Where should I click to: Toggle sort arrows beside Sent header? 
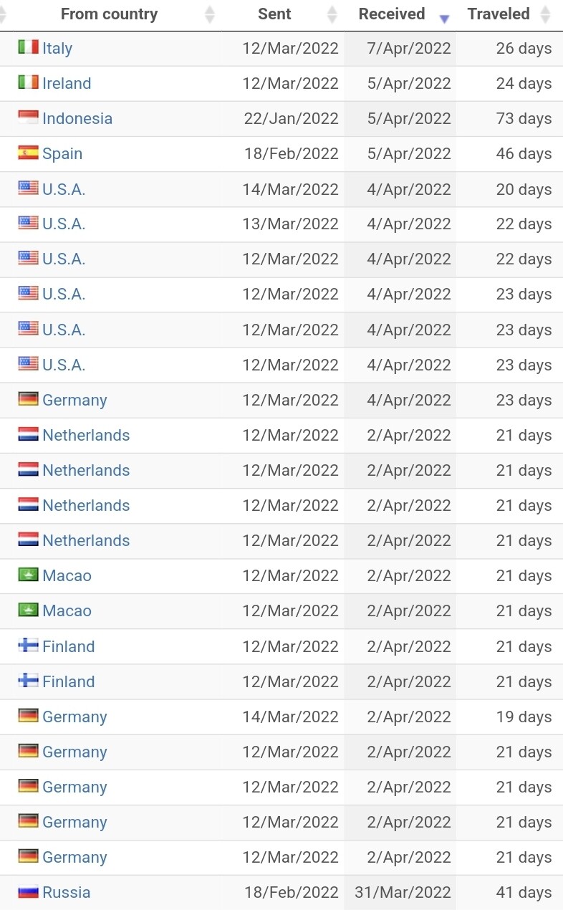tap(332, 14)
